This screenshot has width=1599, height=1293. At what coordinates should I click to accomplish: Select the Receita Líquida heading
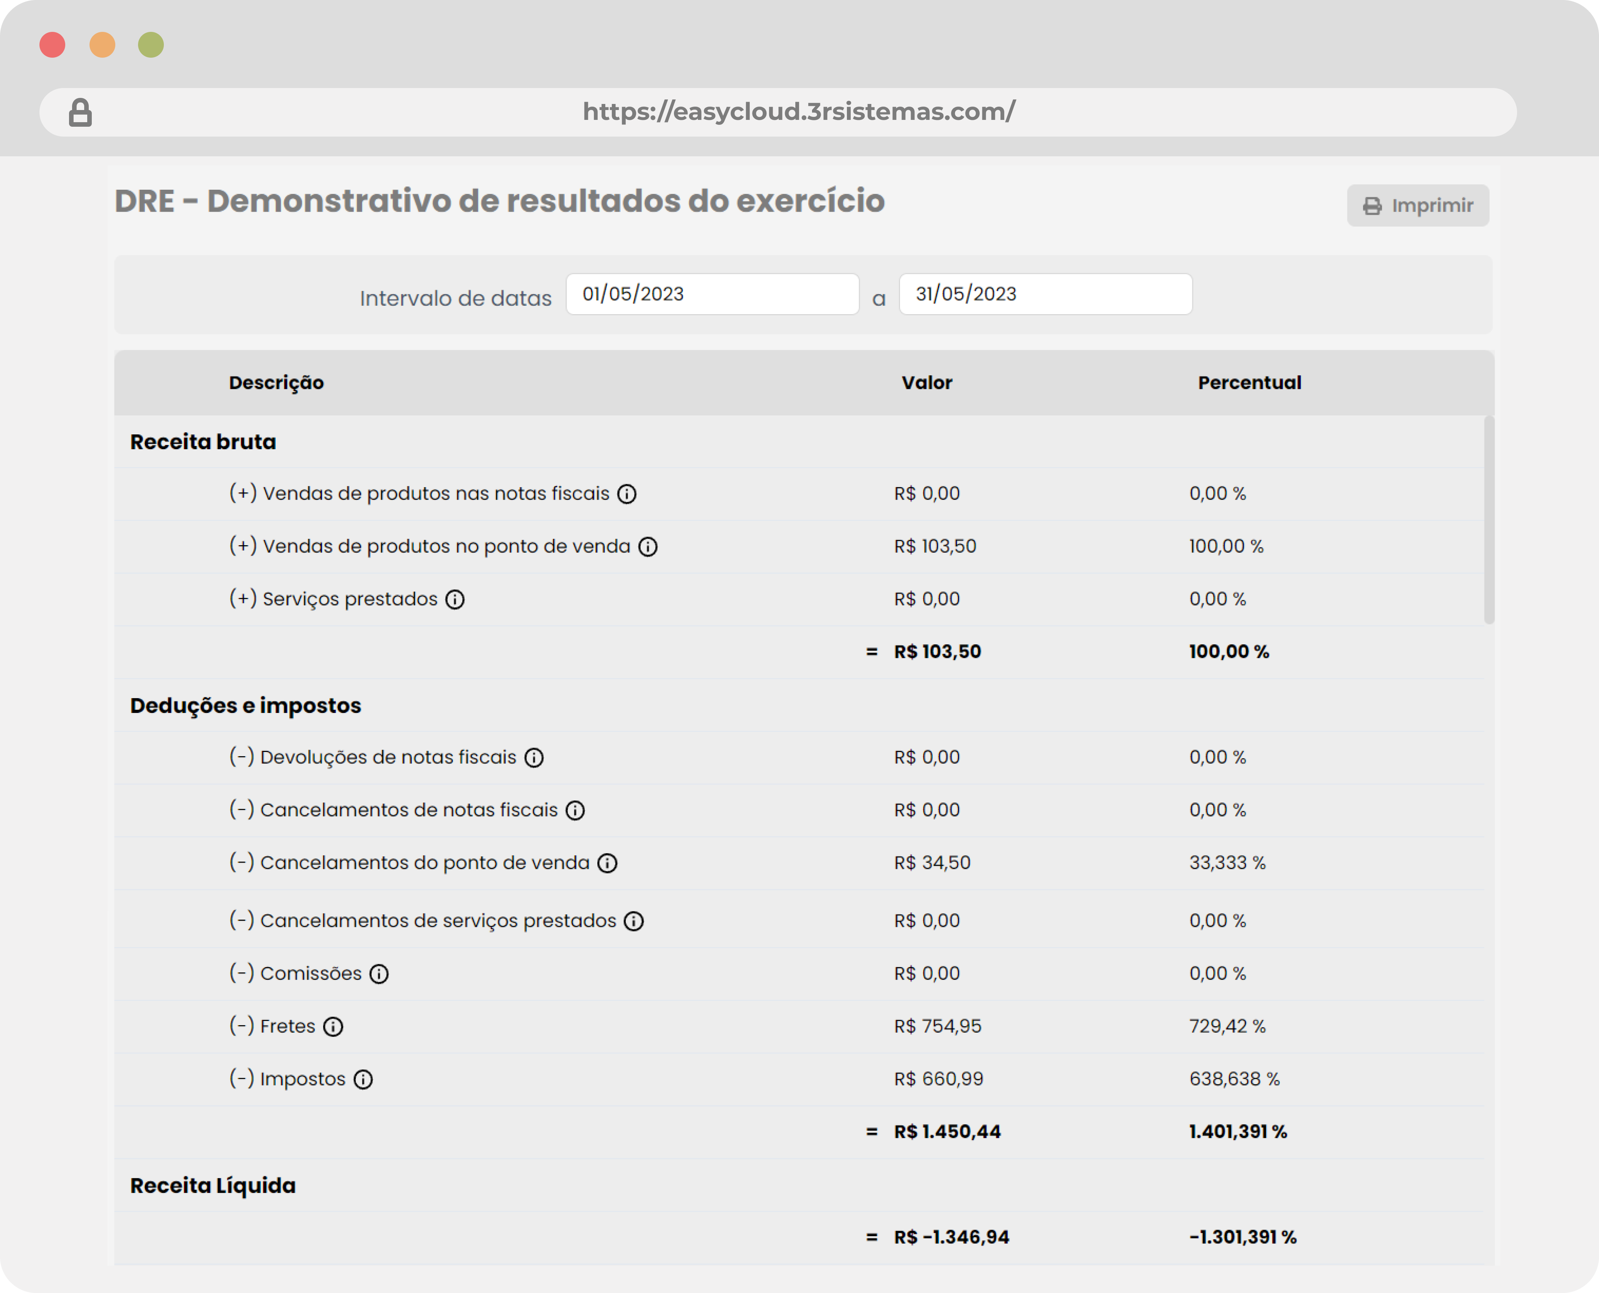coord(213,1185)
